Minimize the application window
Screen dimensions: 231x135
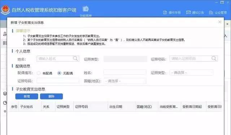(x=217, y=2)
